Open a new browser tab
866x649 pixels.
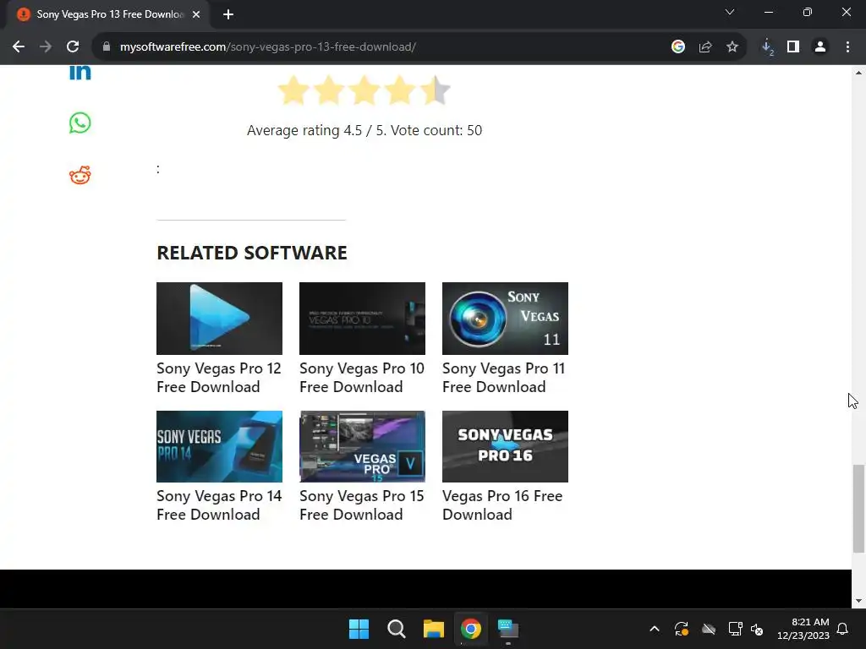click(228, 14)
